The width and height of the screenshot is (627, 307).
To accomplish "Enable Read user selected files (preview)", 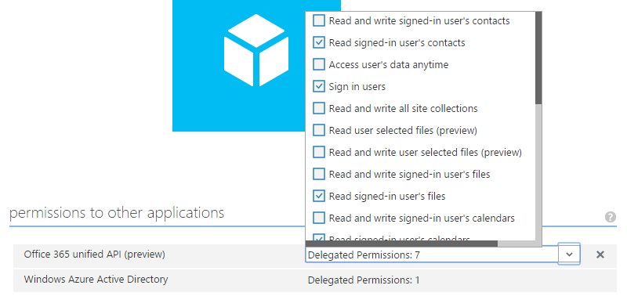I will point(319,130).
